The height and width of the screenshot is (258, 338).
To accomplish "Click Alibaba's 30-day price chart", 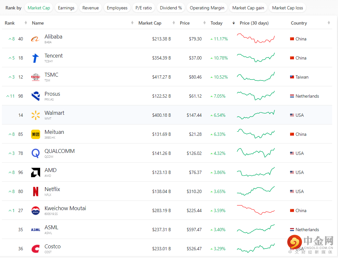I will click(256, 38).
